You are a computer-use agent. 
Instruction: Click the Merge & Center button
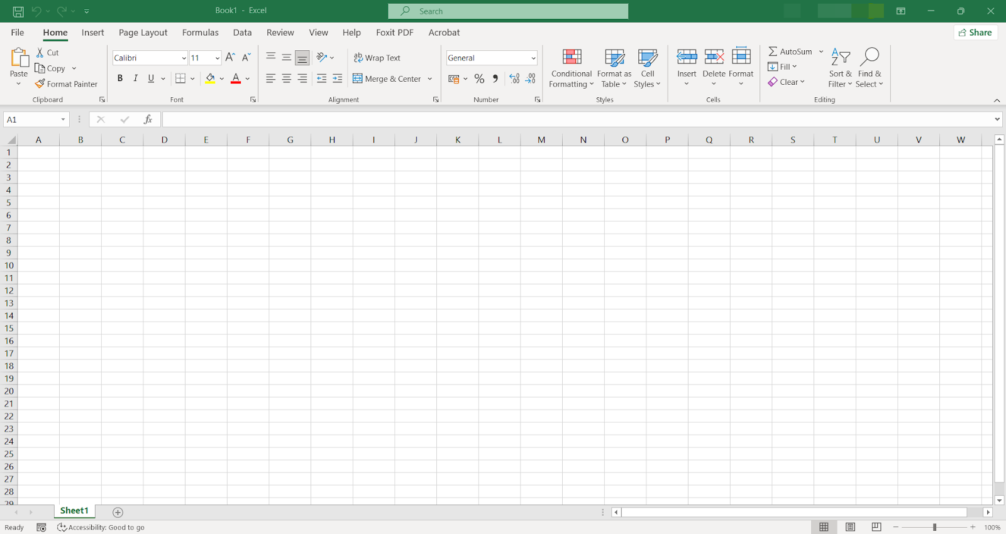click(387, 79)
